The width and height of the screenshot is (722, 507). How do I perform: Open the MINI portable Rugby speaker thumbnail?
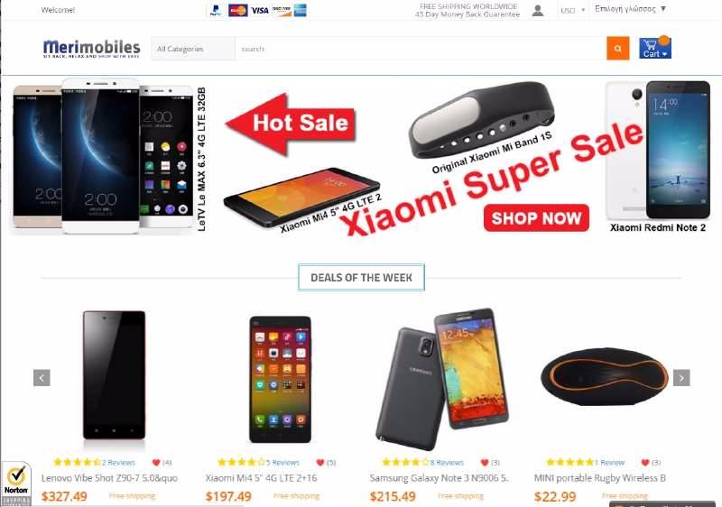[605, 376]
